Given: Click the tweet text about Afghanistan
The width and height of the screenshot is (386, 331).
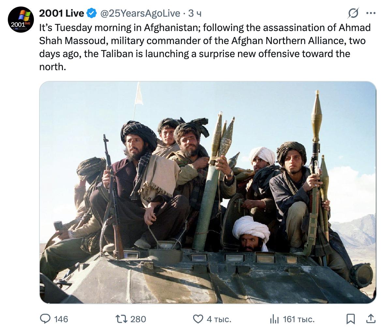Looking at the screenshot, I should click(x=205, y=47).
